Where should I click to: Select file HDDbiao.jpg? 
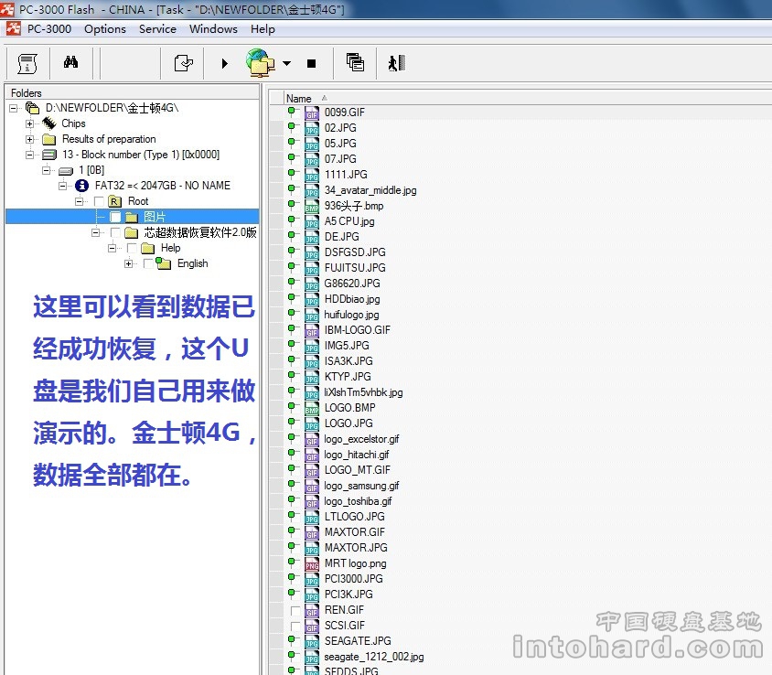tap(352, 299)
